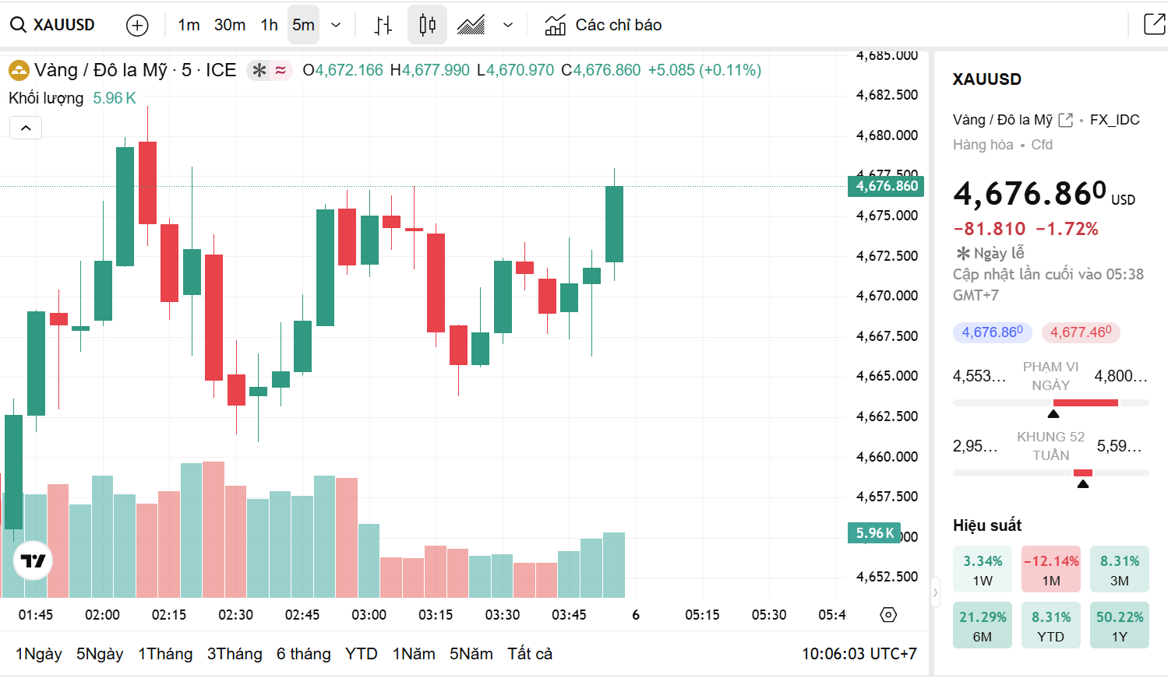The image size is (1168, 678).
Task: Select the YTD date range
Action: (x=361, y=654)
